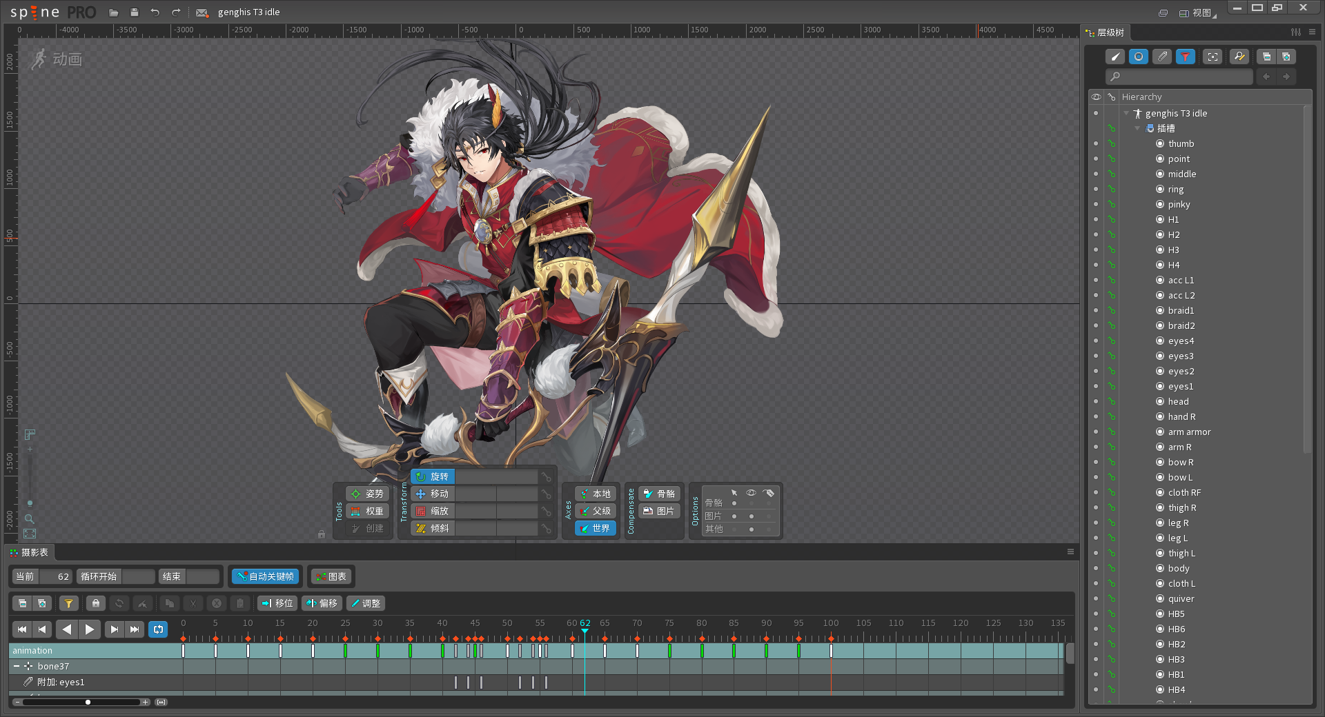
Task: Go to next selection arrow in tree
Action: pos(1286,77)
